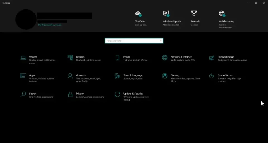Click the Time & Language icon
The width and height of the screenshot is (268, 143).
[x=118, y=76]
